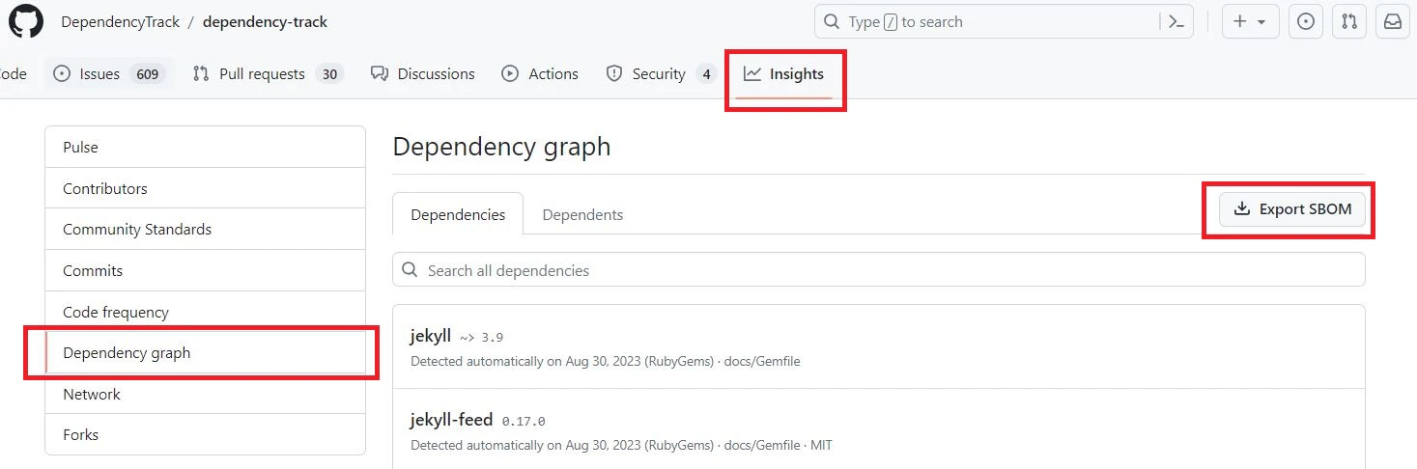The height and width of the screenshot is (469, 1417).
Task: Select Code frequency in the sidebar
Action: click(205, 312)
